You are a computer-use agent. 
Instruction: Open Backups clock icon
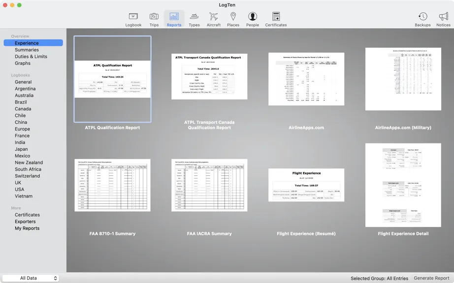coord(422,17)
